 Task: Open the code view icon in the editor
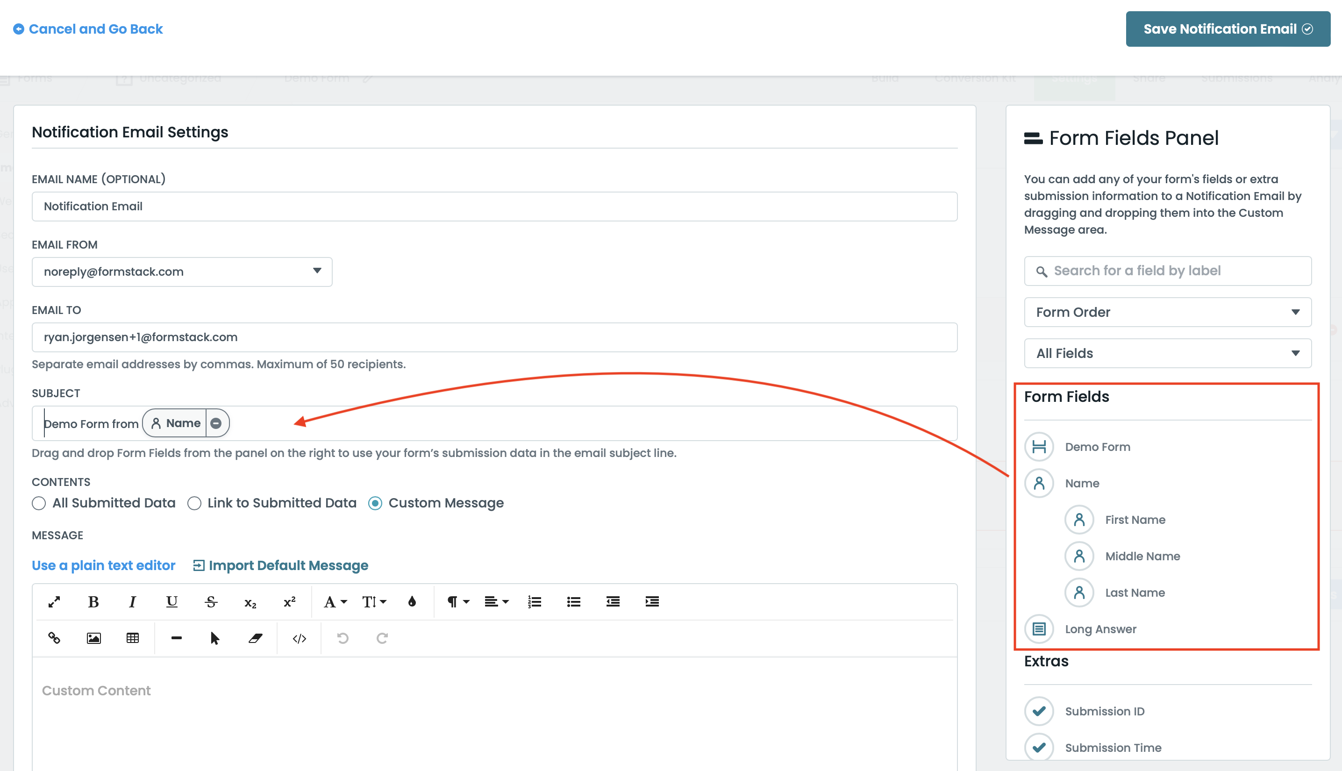(x=299, y=638)
